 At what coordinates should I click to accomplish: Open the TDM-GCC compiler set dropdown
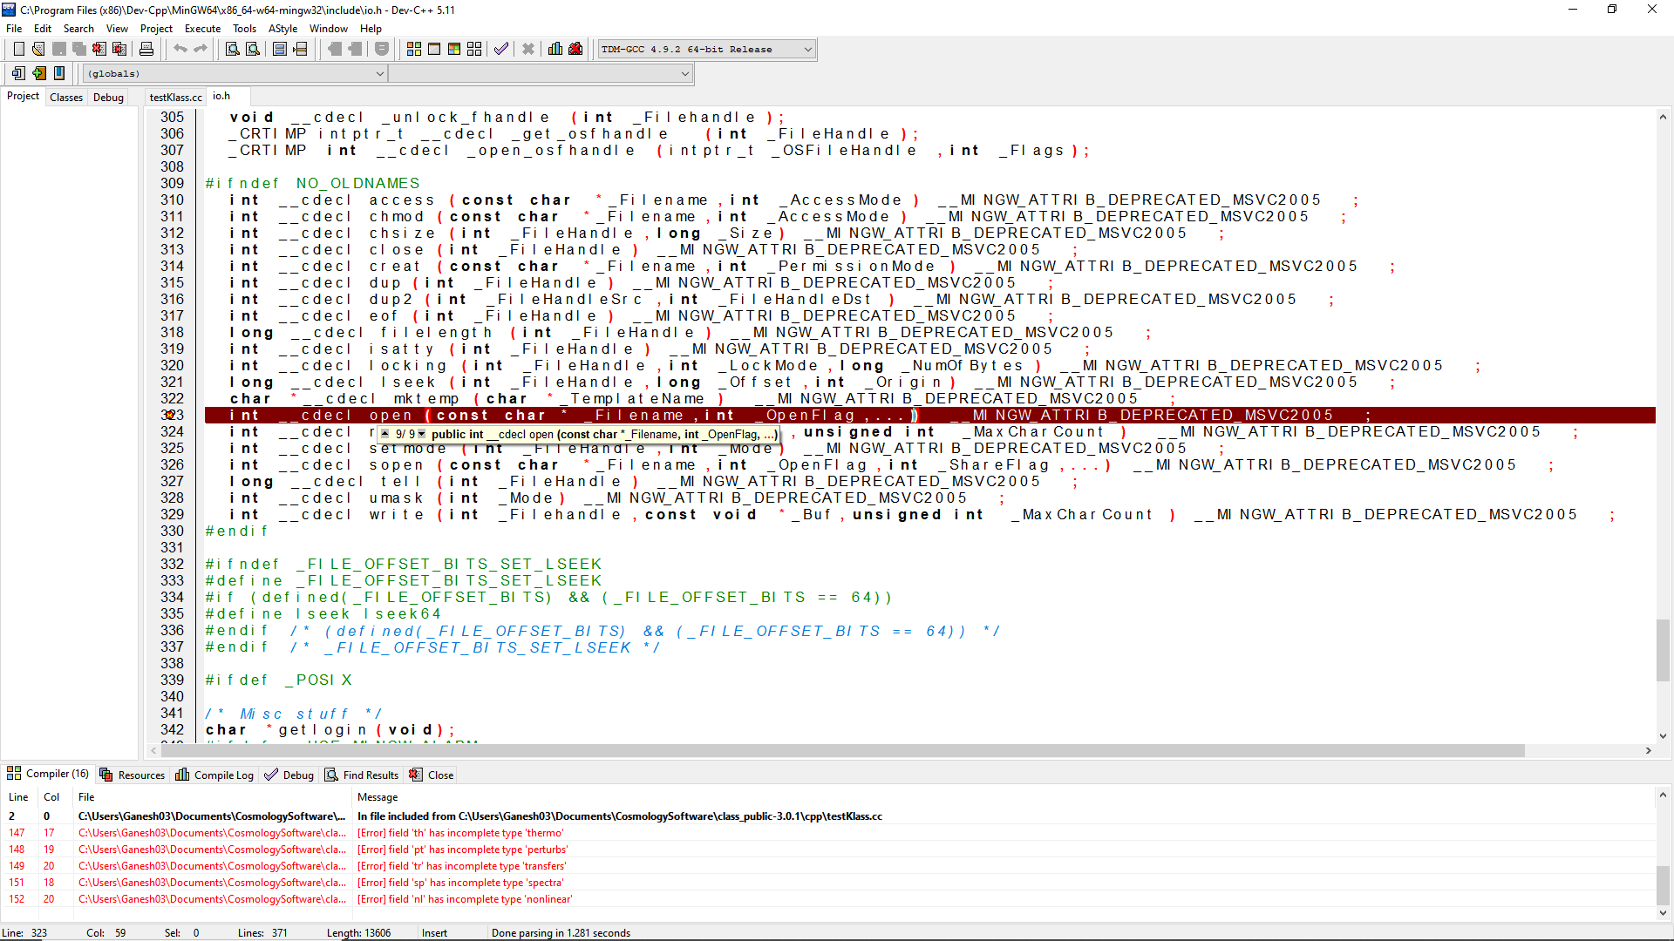coord(706,49)
